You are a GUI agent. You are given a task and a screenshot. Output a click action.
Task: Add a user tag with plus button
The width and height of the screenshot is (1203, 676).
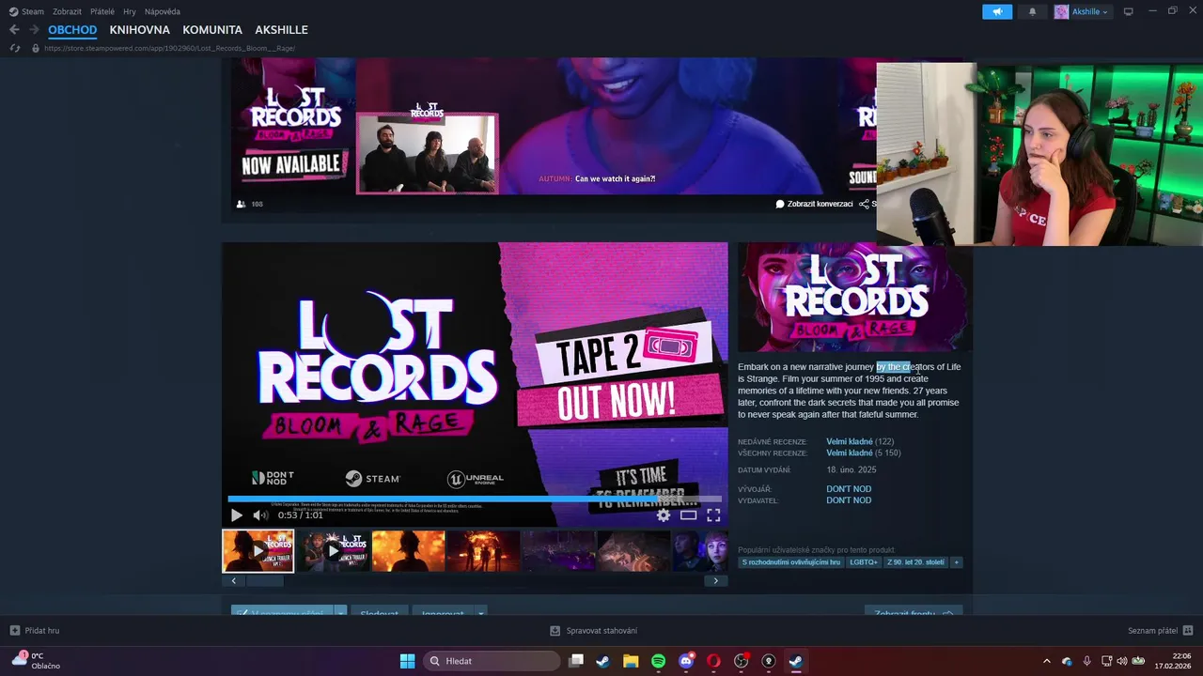(957, 562)
